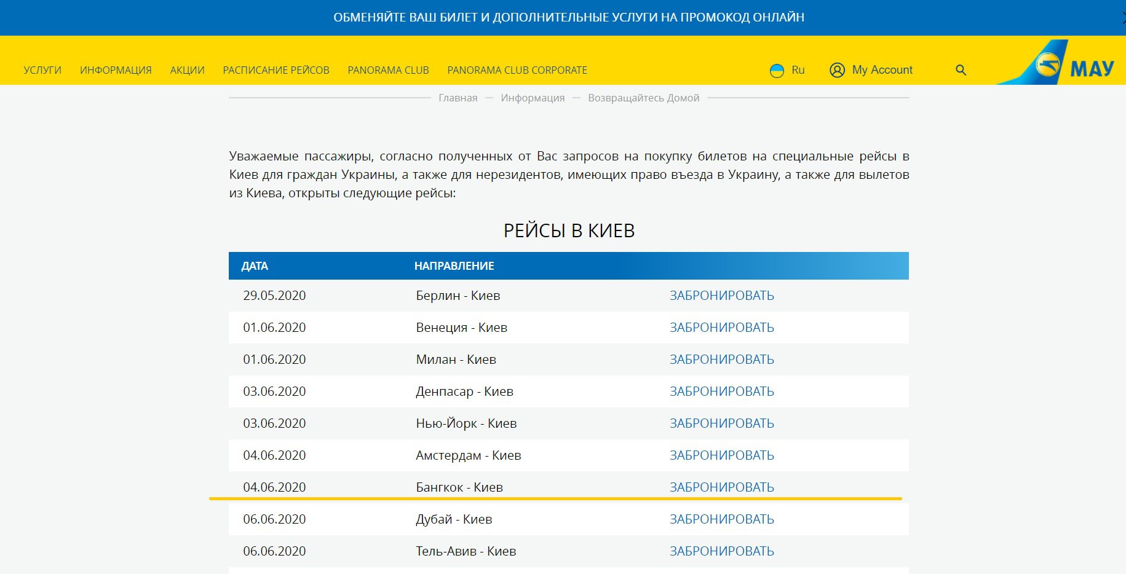Select the Тель-Авив - Киев route text
1126x574 pixels.
point(466,551)
